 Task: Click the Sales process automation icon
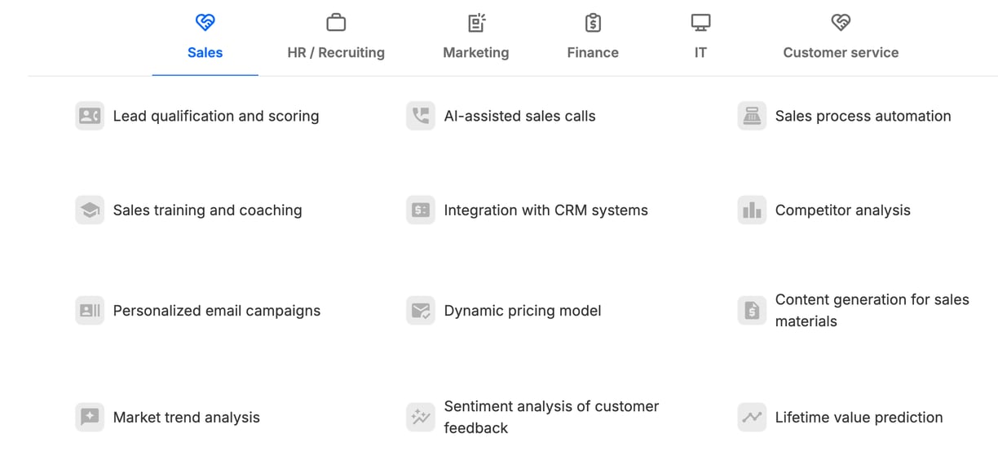752,116
